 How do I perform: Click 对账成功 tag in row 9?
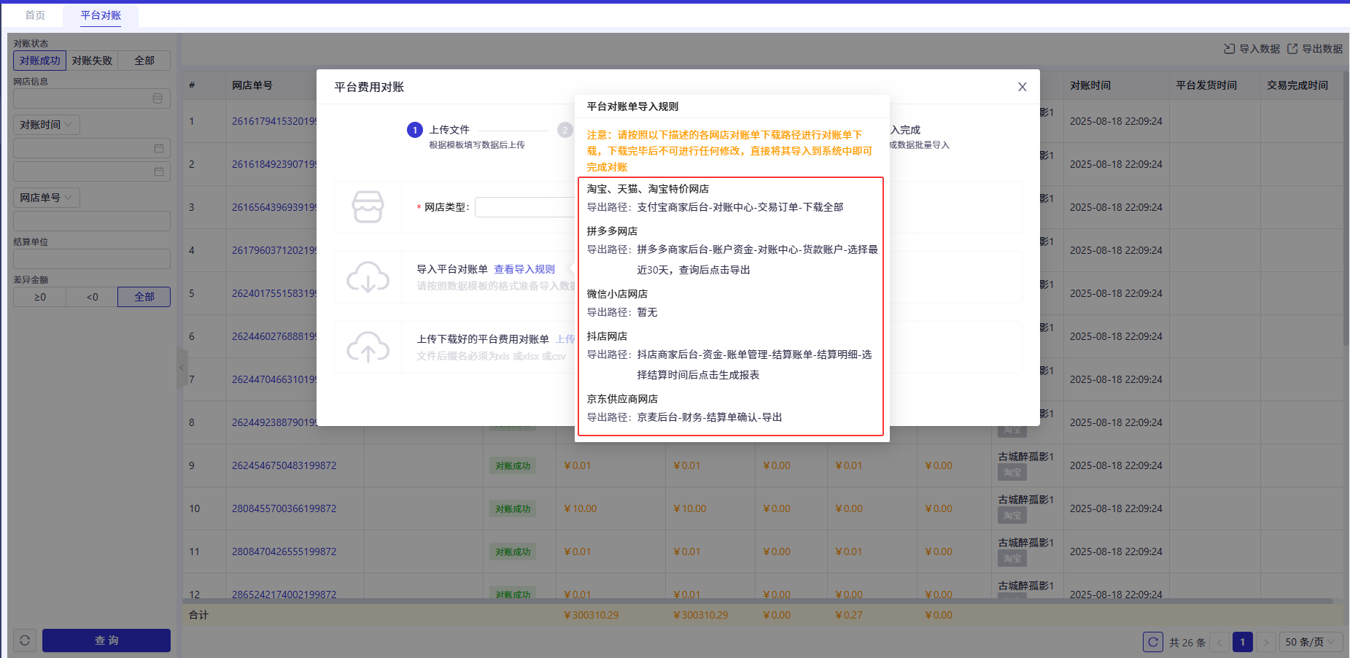[513, 465]
